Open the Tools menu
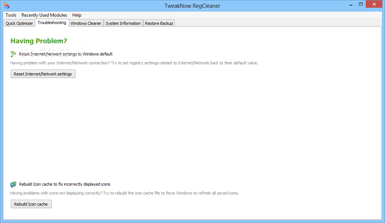 [x=11, y=15]
